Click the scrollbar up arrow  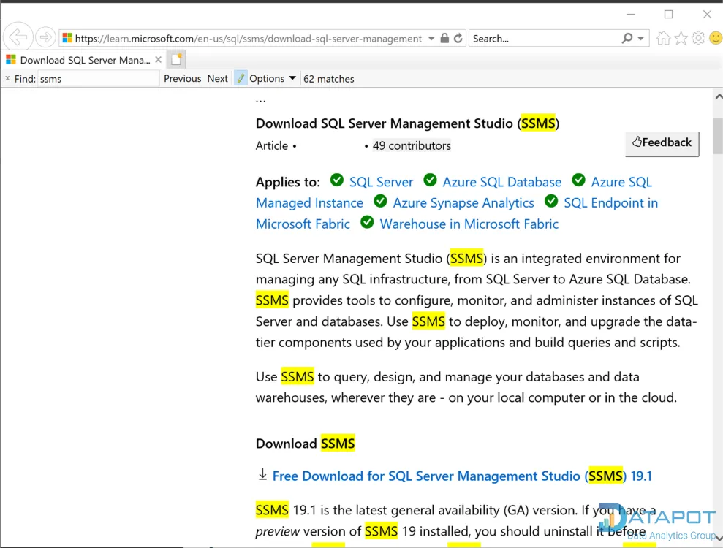719,96
